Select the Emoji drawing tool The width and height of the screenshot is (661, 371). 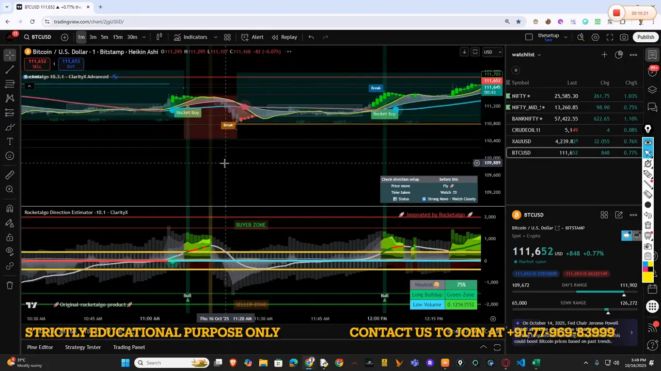click(x=9, y=155)
